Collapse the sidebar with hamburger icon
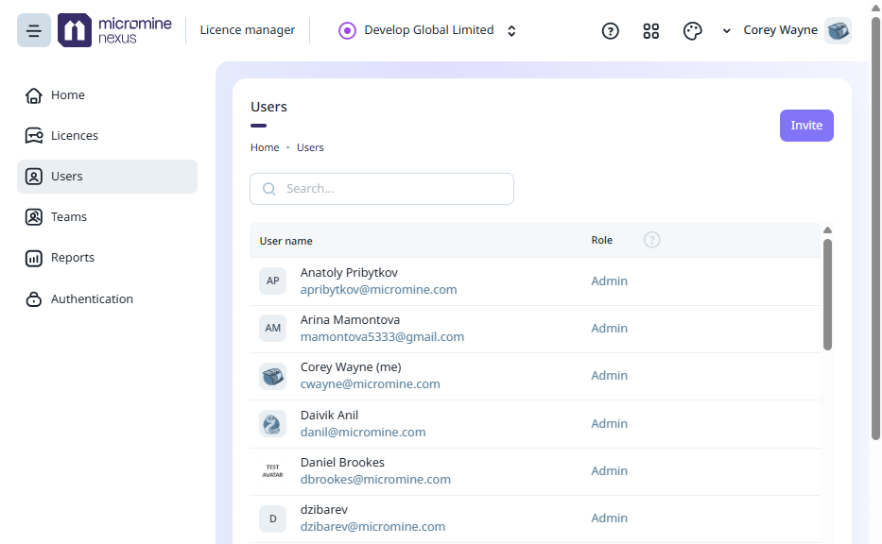This screenshot has width=882, height=544. (34, 30)
